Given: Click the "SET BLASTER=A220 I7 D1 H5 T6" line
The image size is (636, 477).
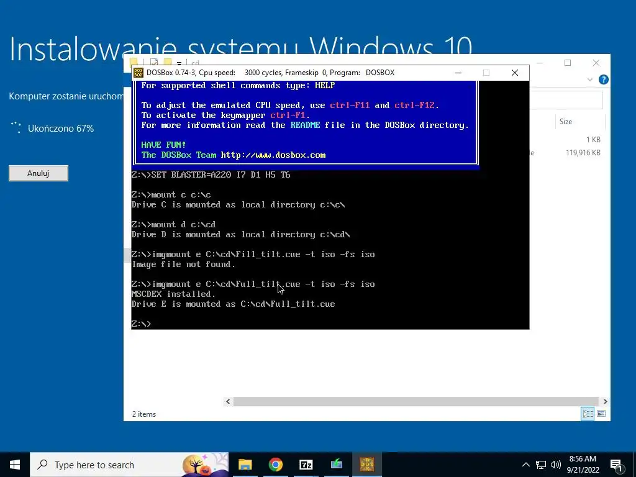Looking at the screenshot, I should [211, 175].
